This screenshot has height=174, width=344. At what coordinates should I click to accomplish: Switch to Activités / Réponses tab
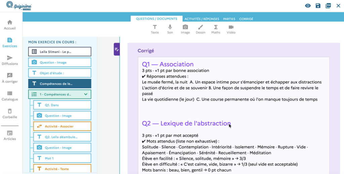pyautogui.click(x=202, y=19)
